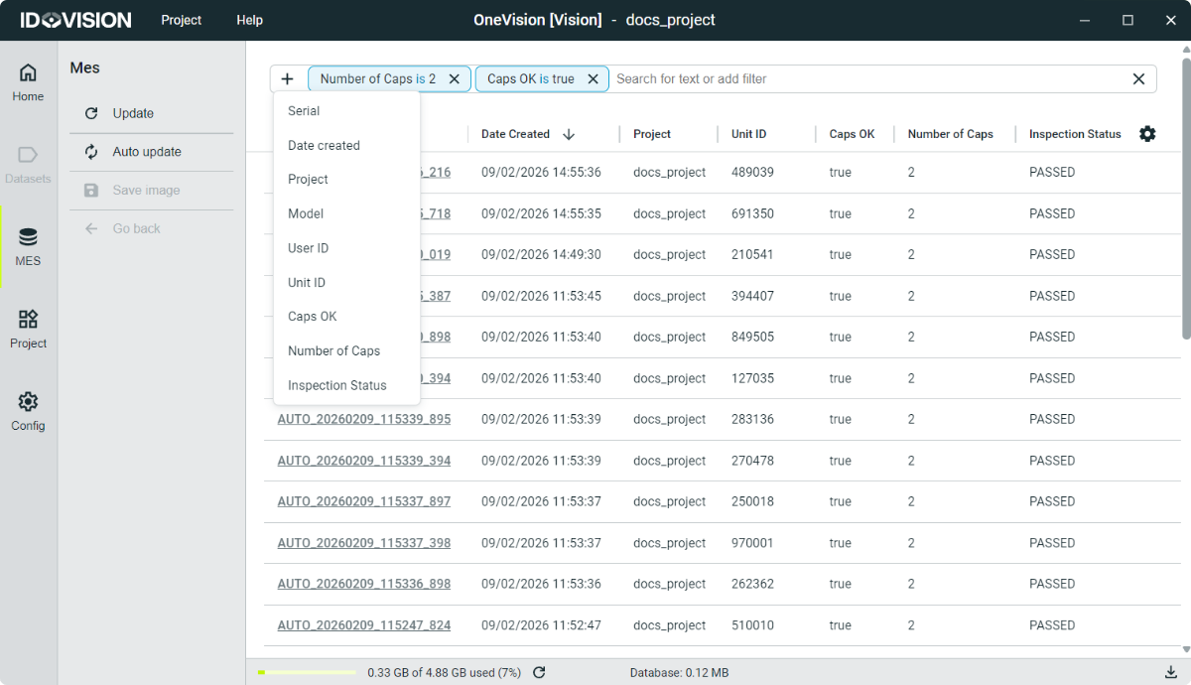Screen dimensions: 1191x685
Task: Open the Project menu in title bar
Action: point(181,20)
